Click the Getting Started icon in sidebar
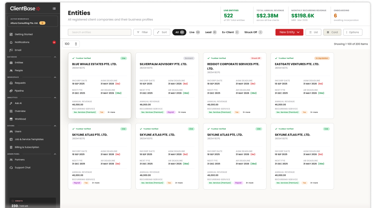 11,34
